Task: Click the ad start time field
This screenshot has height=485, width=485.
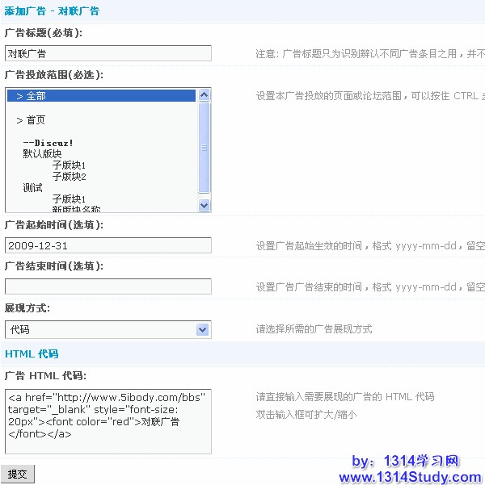Action: point(108,245)
